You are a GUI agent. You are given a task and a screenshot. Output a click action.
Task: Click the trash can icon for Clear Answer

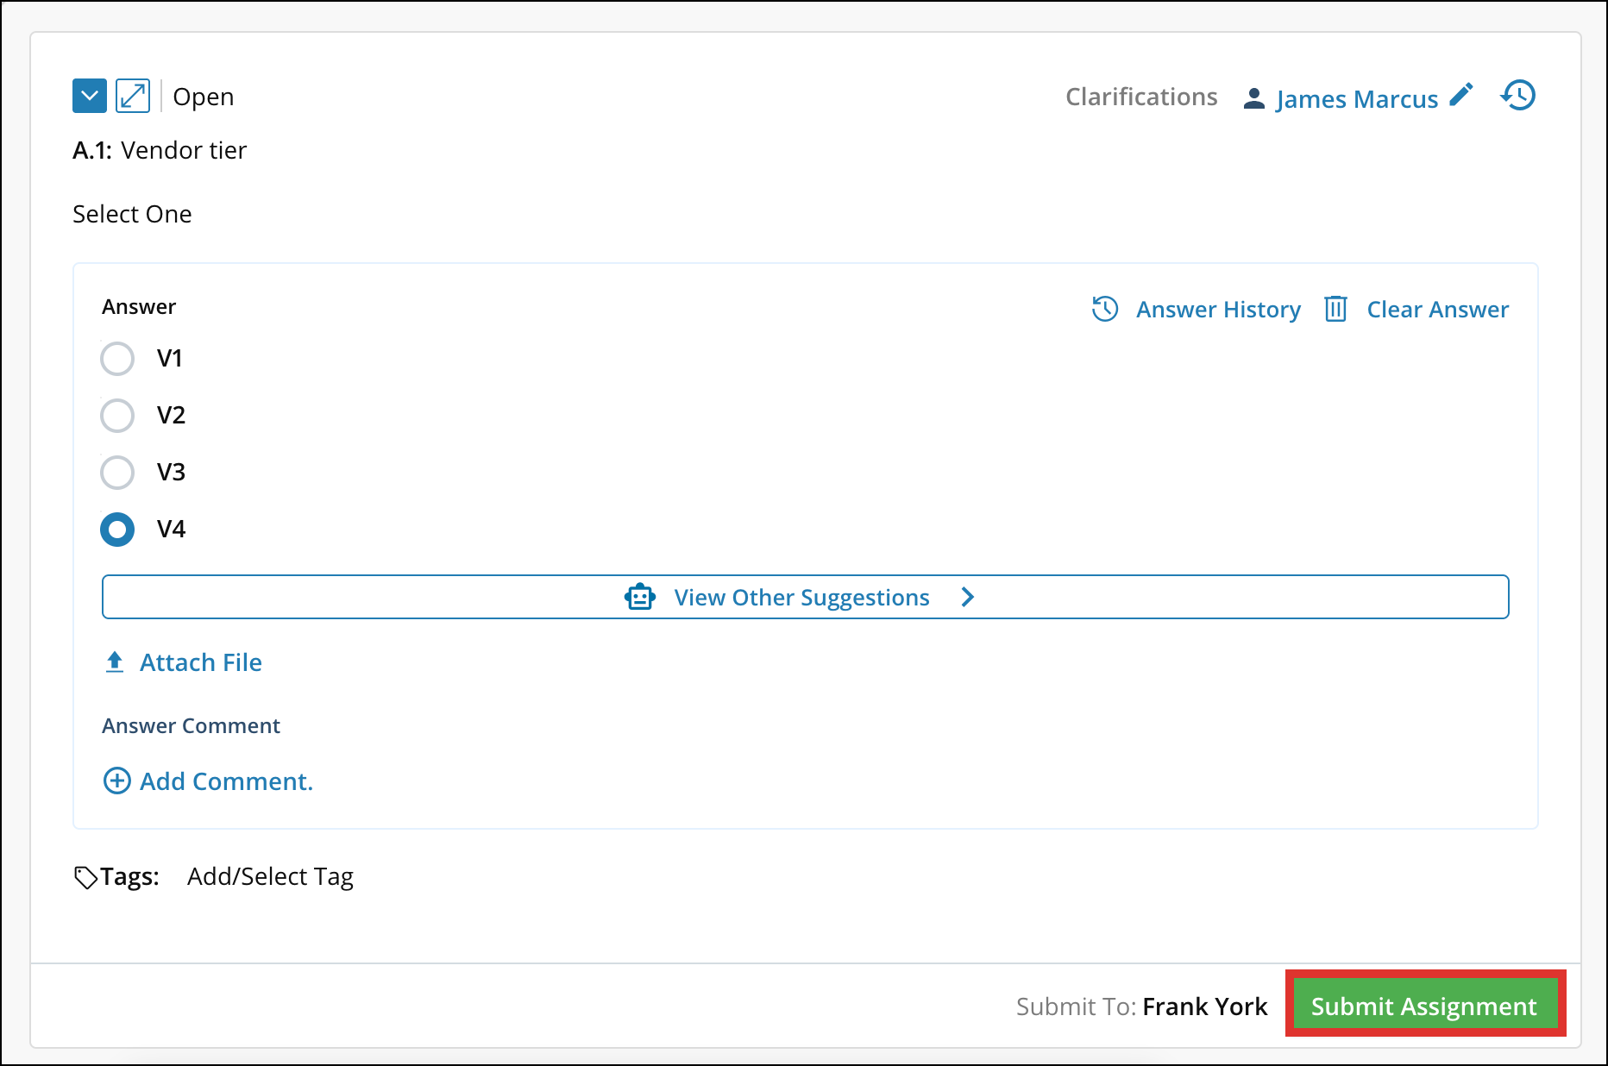pyautogui.click(x=1335, y=309)
